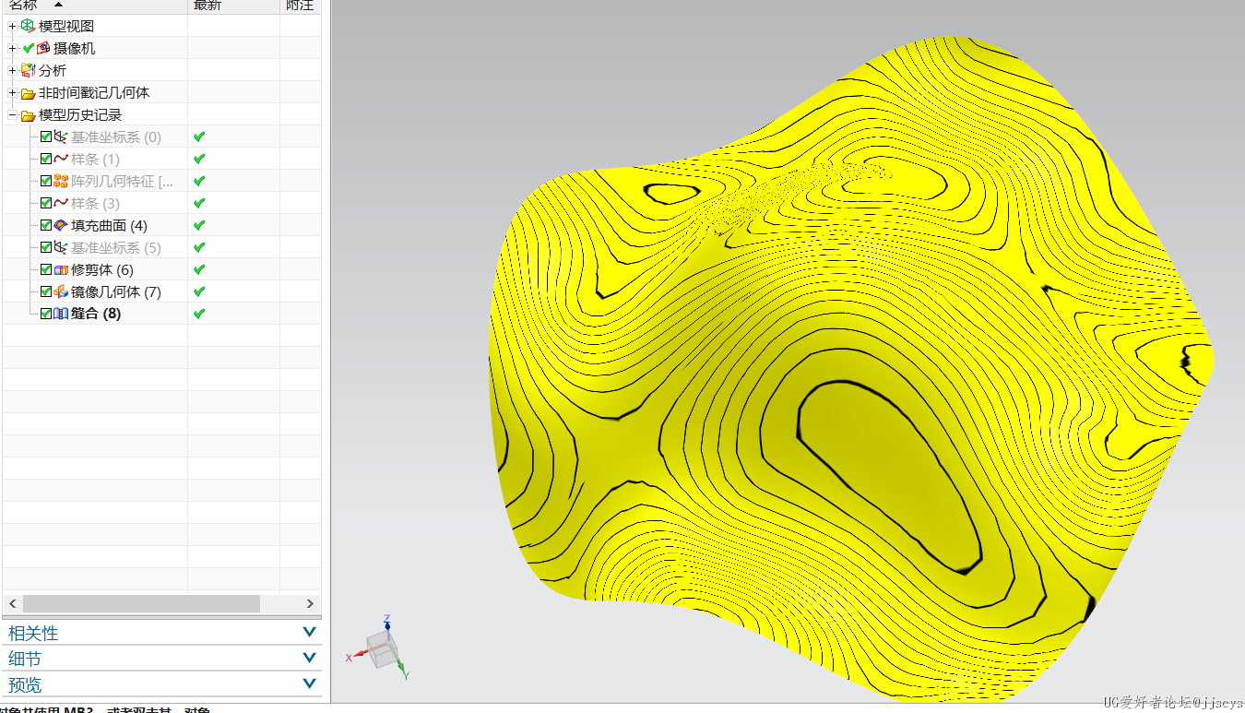
Task: Expand the 细节 panel chevron
Action: [310, 659]
